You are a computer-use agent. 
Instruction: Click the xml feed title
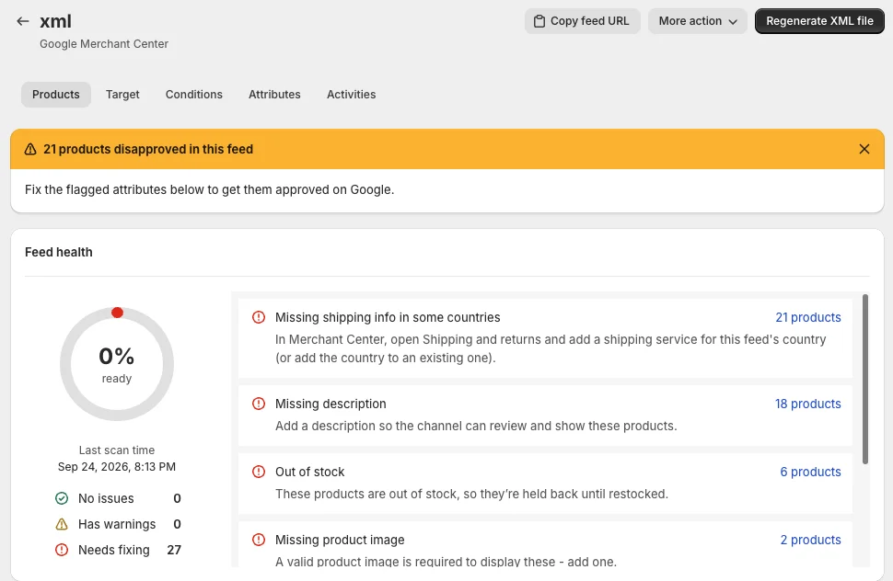[x=55, y=21]
